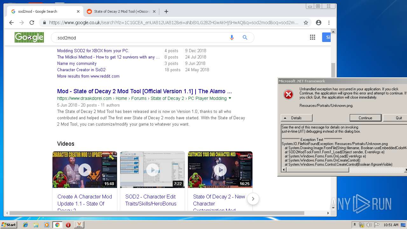Click the horizontal scrollbar left arrow in Chrome
Viewport: 407px width, 229px height.
6,213
